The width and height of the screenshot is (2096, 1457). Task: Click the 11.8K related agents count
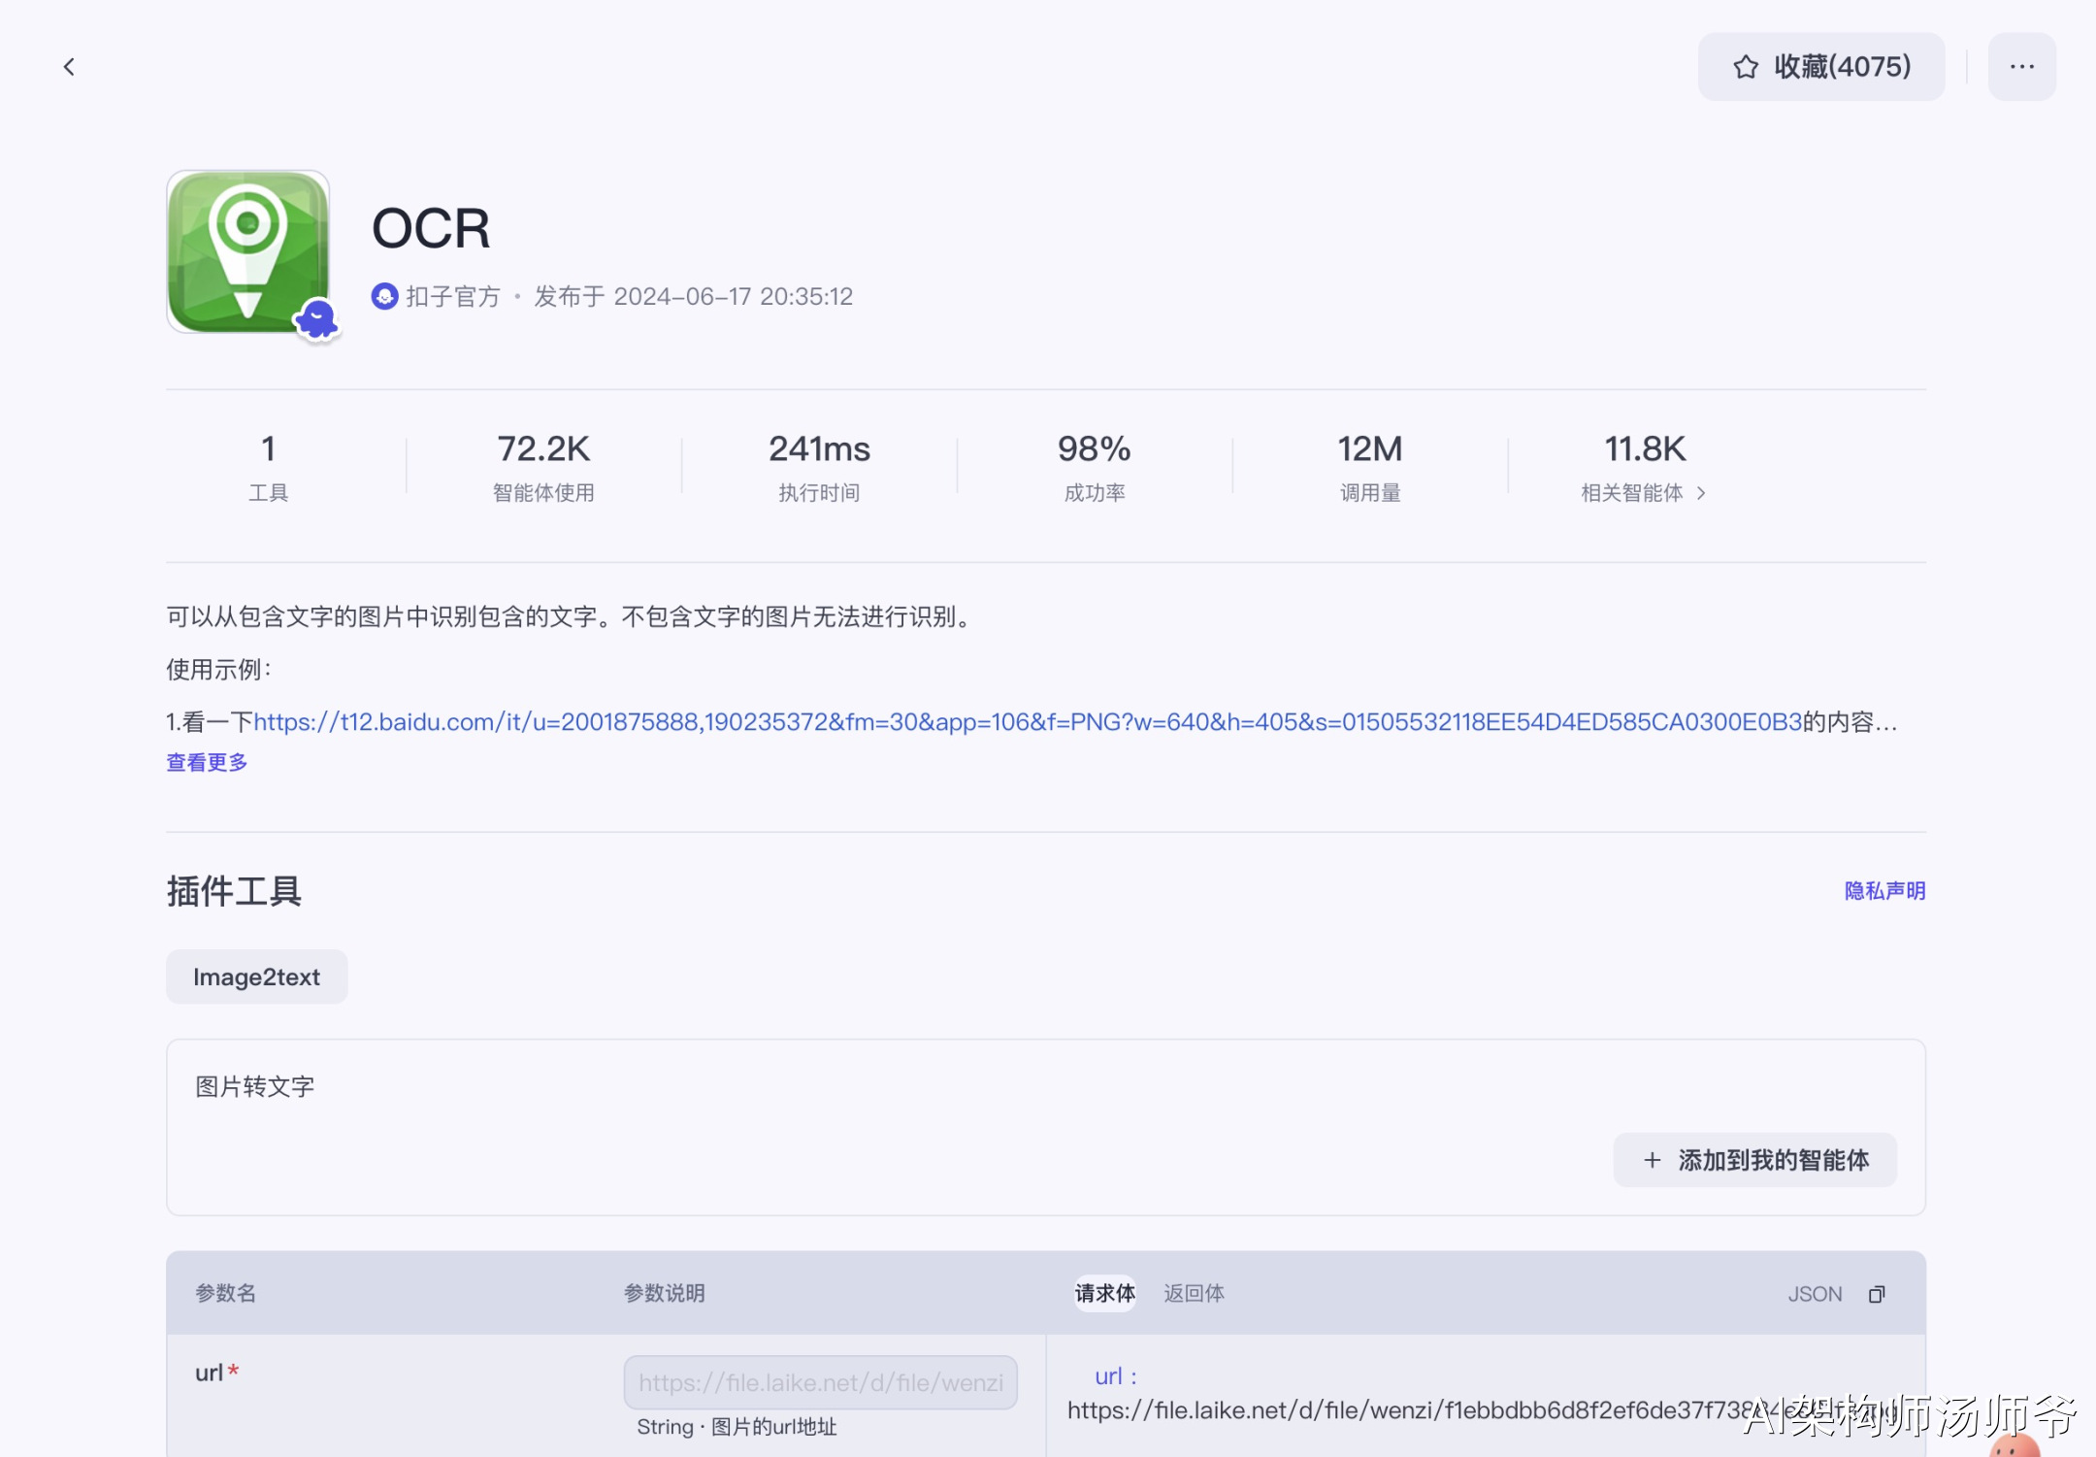coord(1644,449)
